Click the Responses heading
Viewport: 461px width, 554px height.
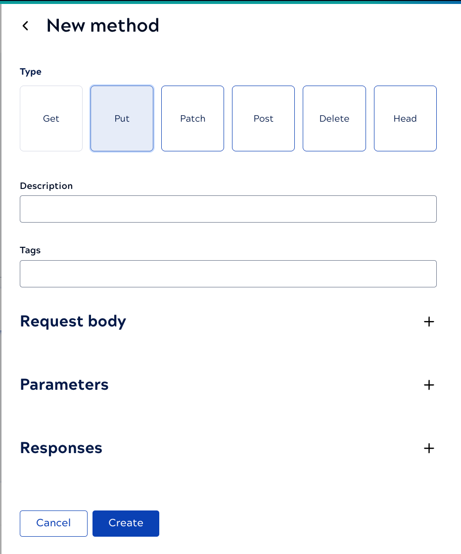61,448
